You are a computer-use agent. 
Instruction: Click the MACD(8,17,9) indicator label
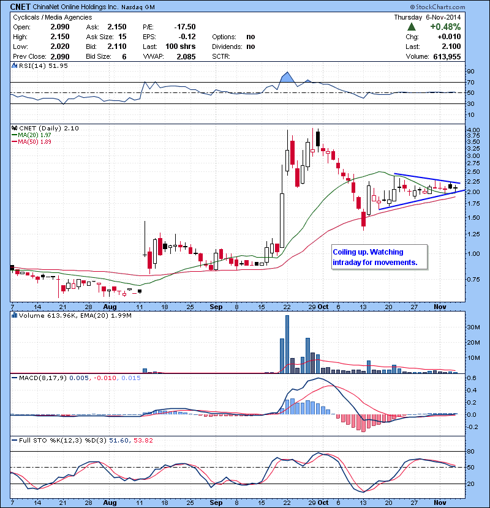pos(43,378)
